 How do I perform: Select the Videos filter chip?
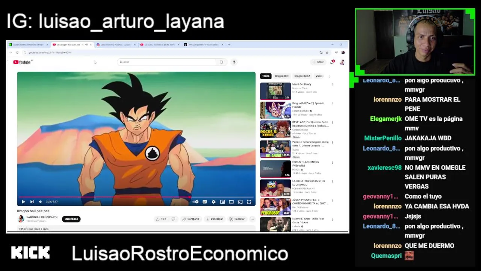[x=319, y=76]
